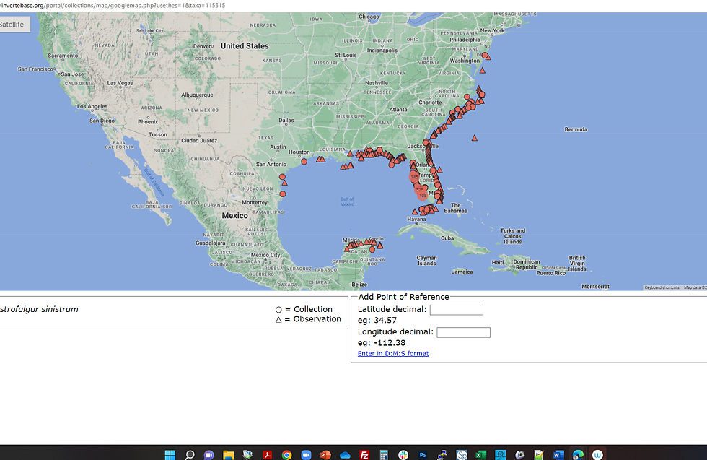The image size is (707, 460).
Task: Click the 'Albuquerque' city label
Action: pos(197,95)
